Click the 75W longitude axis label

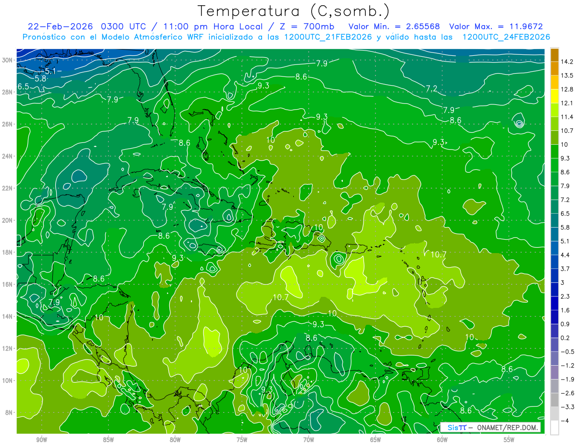click(242, 440)
